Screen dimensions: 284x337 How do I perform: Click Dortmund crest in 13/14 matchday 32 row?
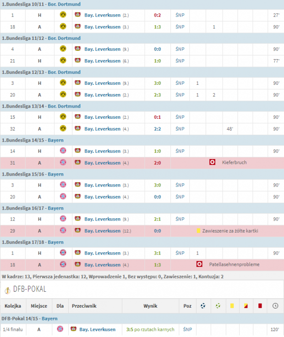click(x=63, y=128)
